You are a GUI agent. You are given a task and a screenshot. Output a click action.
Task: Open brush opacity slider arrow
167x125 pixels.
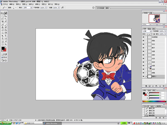point(46,7)
